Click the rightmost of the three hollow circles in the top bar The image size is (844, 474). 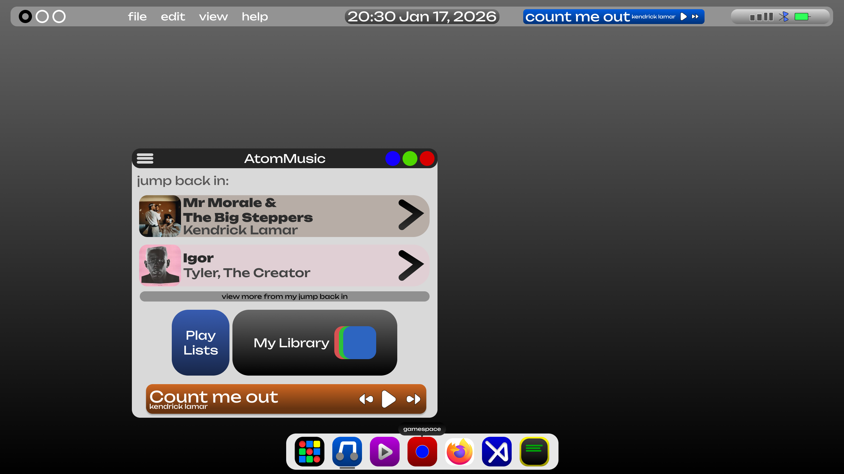click(x=59, y=16)
